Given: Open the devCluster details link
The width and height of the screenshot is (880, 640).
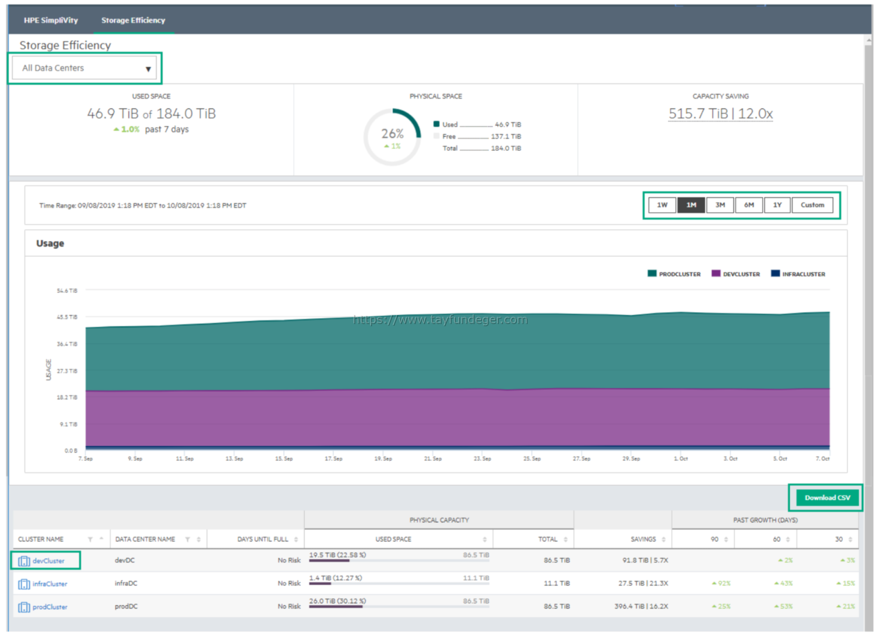Looking at the screenshot, I should 49,560.
